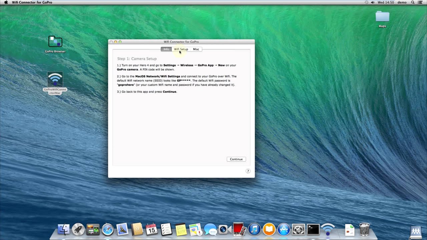This screenshot has width=427, height=240.
Task: Open volume control in menu bar
Action: 373,2
